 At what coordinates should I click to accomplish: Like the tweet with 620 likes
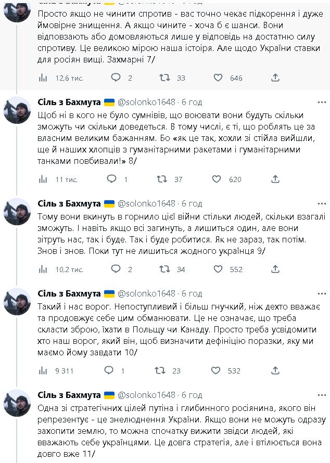(217, 179)
